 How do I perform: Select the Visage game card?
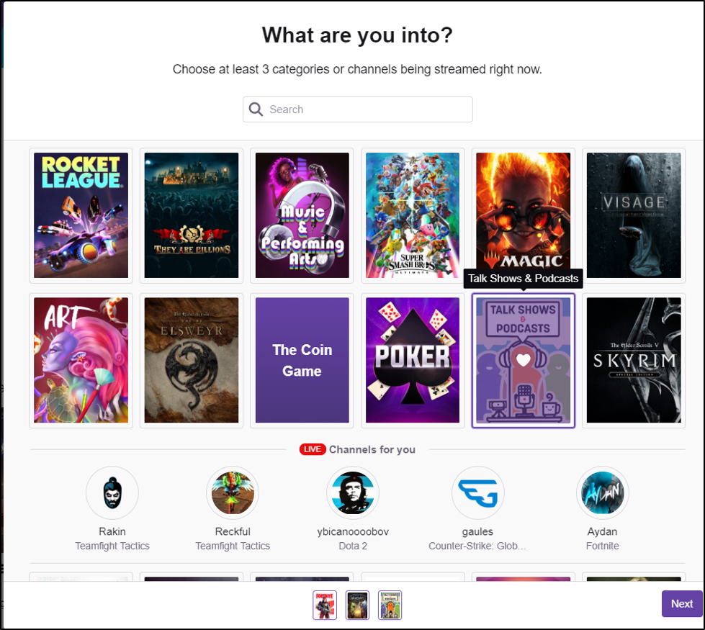634,215
